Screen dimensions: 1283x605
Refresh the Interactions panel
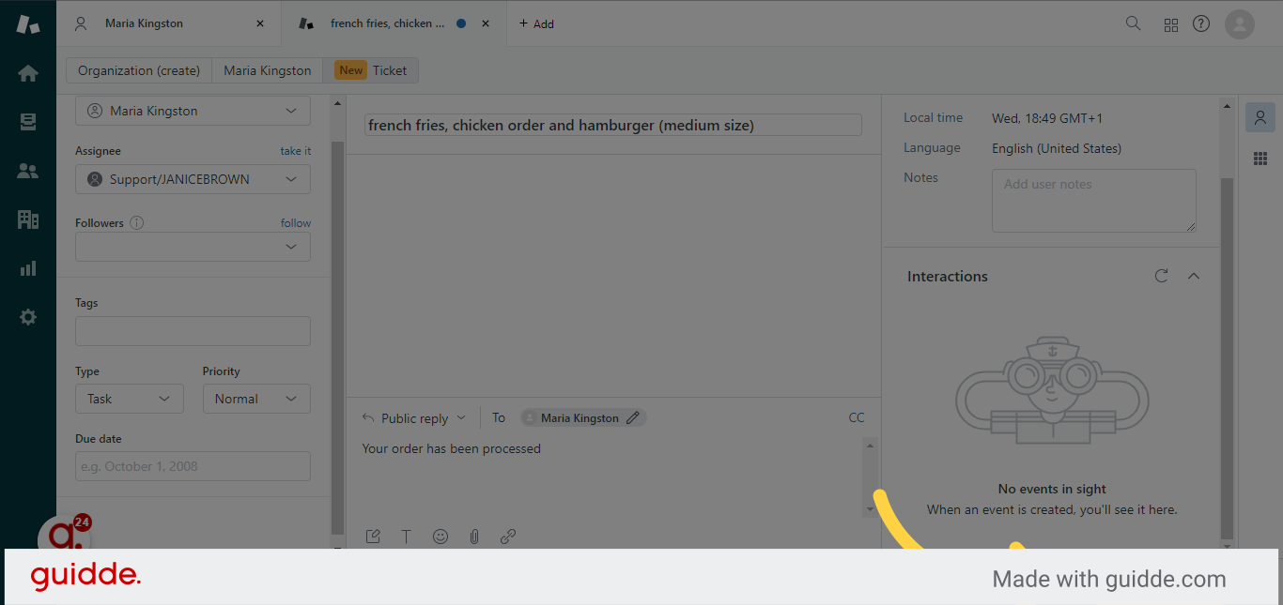[1162, 276]
